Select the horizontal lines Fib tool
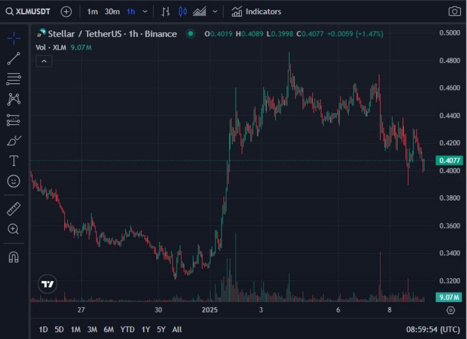Screen dimensions: 467x339 14,79
